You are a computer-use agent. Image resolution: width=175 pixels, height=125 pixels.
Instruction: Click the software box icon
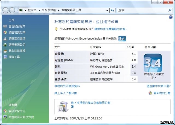63,107
